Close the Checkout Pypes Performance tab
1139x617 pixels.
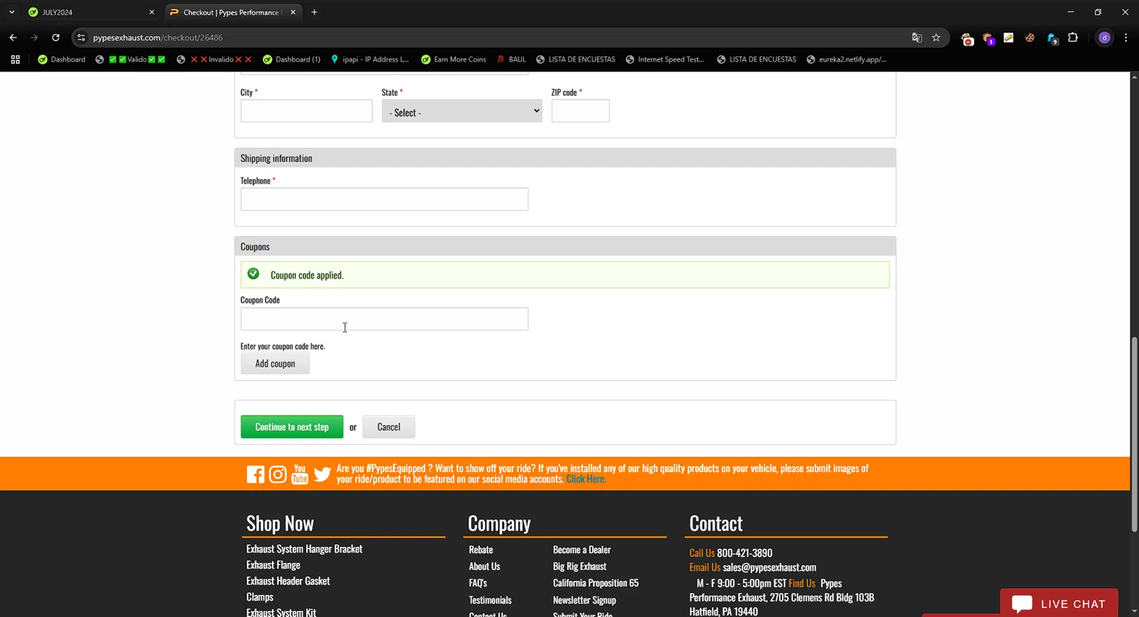click(x=292, y=12)
